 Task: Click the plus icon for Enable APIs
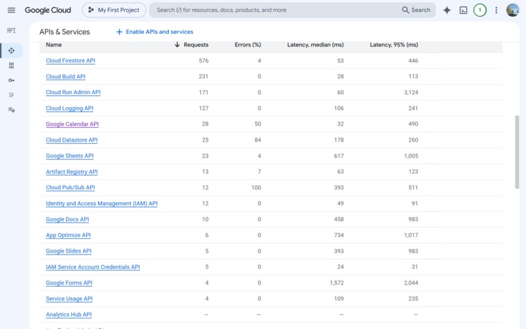coord(119,32)
